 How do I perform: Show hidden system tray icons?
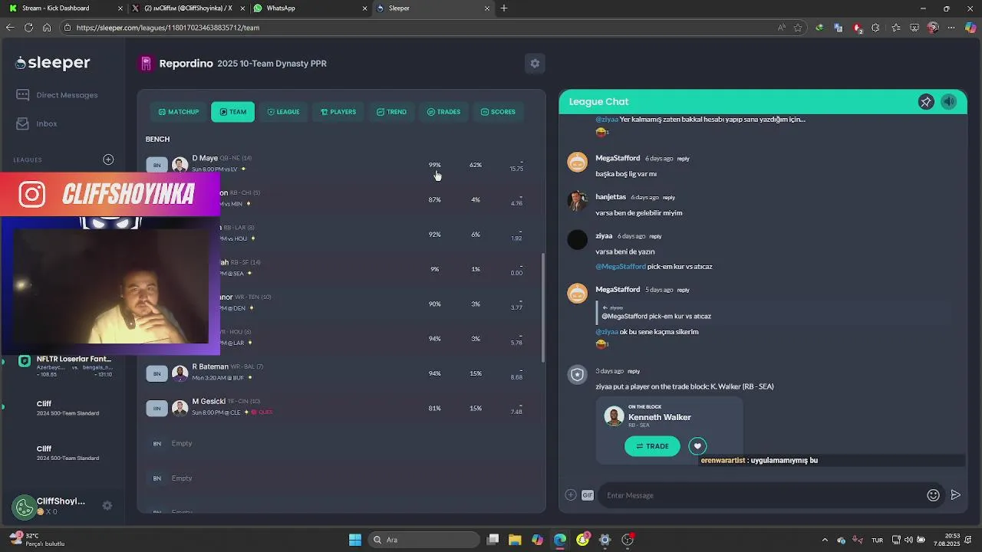click(x=825, y=540)
